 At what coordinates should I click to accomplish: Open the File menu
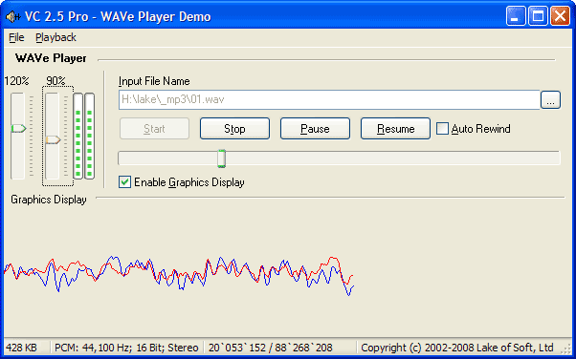[x=16, y=37]
